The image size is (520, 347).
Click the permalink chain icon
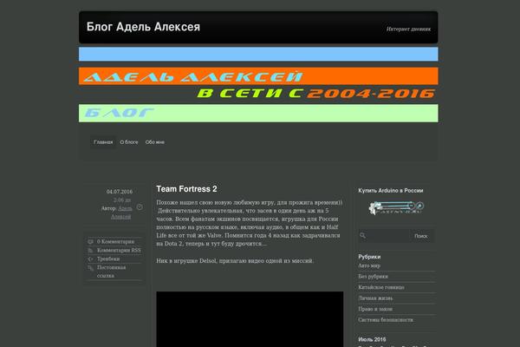[90, 268]
